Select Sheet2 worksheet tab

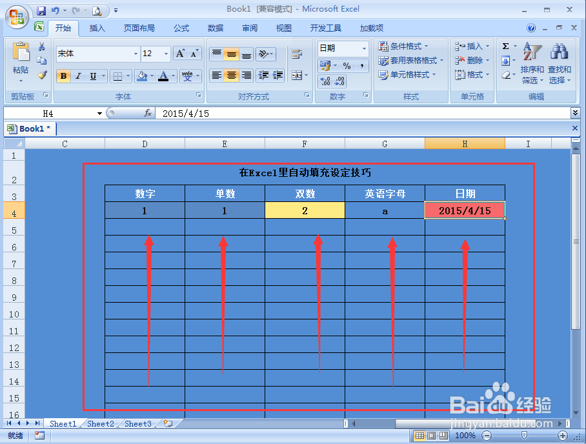pos(101,424)
